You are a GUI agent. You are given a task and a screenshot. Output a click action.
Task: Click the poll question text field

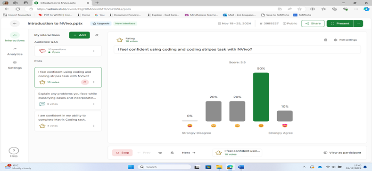[x=237, y=50]
